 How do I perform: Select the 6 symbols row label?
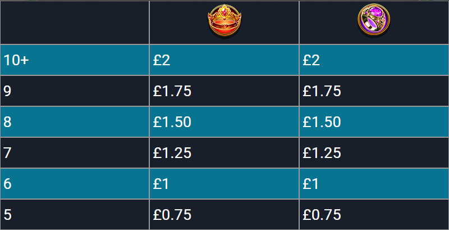[7, 184]
